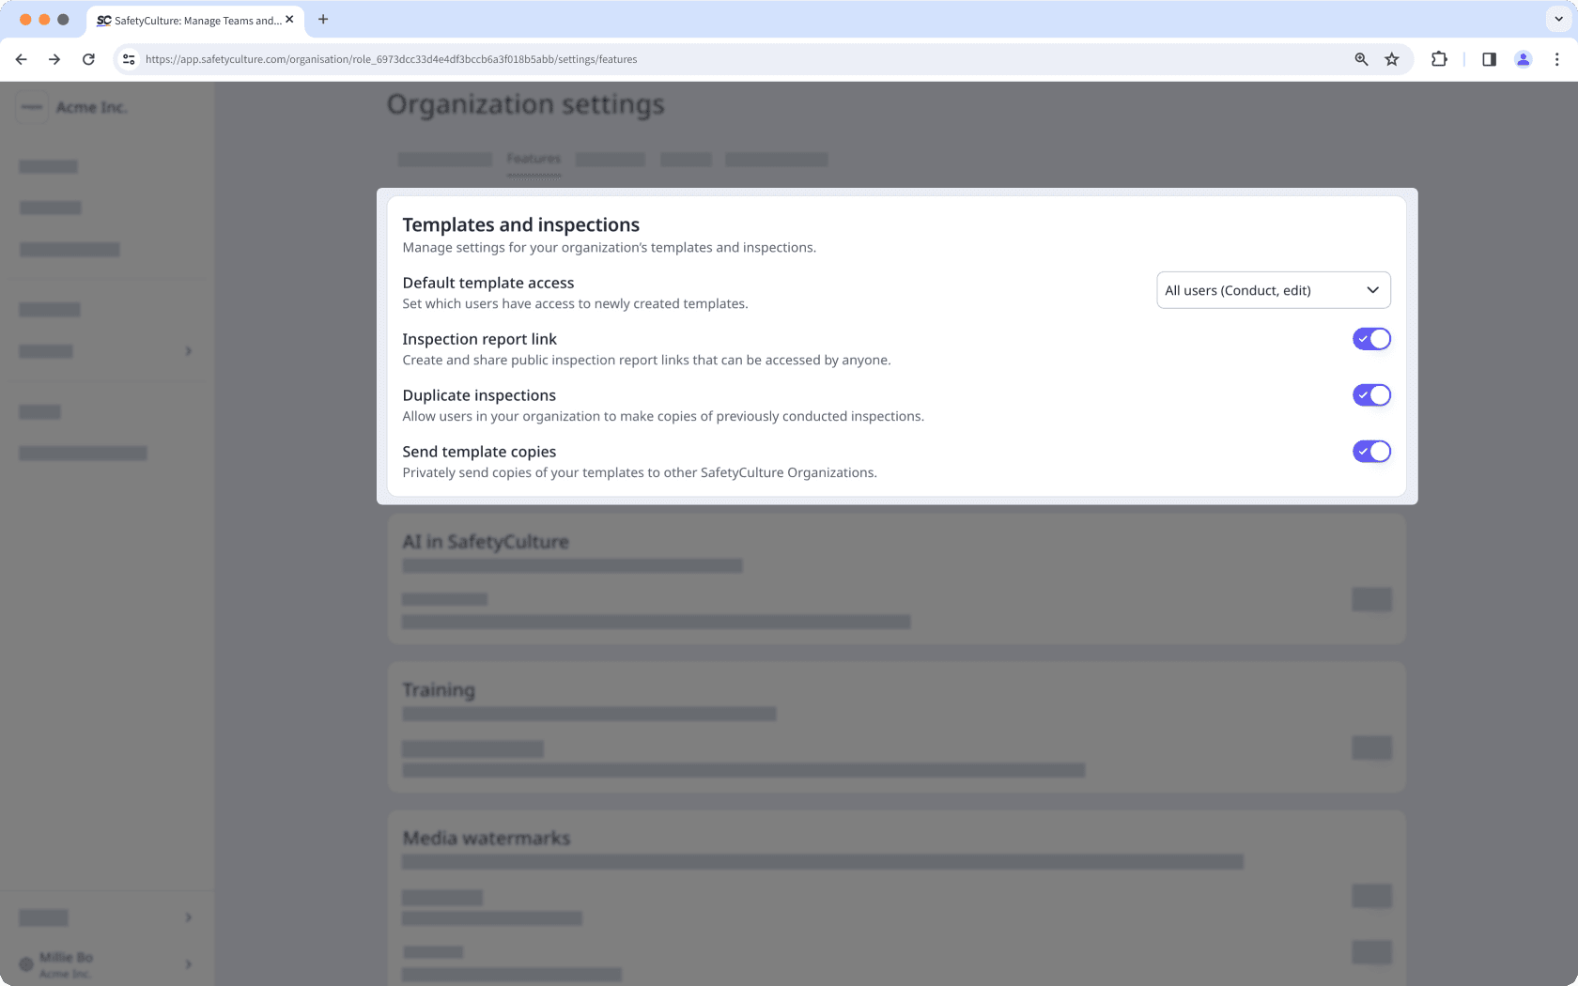The width and height of the screenshot is (1578, 986).
Task: Disable Send template copies
Action: (1371, 451)
